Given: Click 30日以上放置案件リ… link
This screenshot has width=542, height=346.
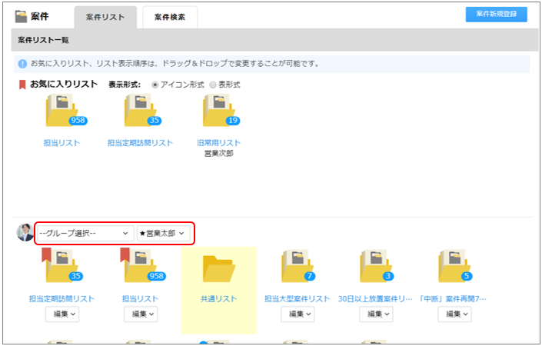Looking at the screenshot, I should [375, 298].
